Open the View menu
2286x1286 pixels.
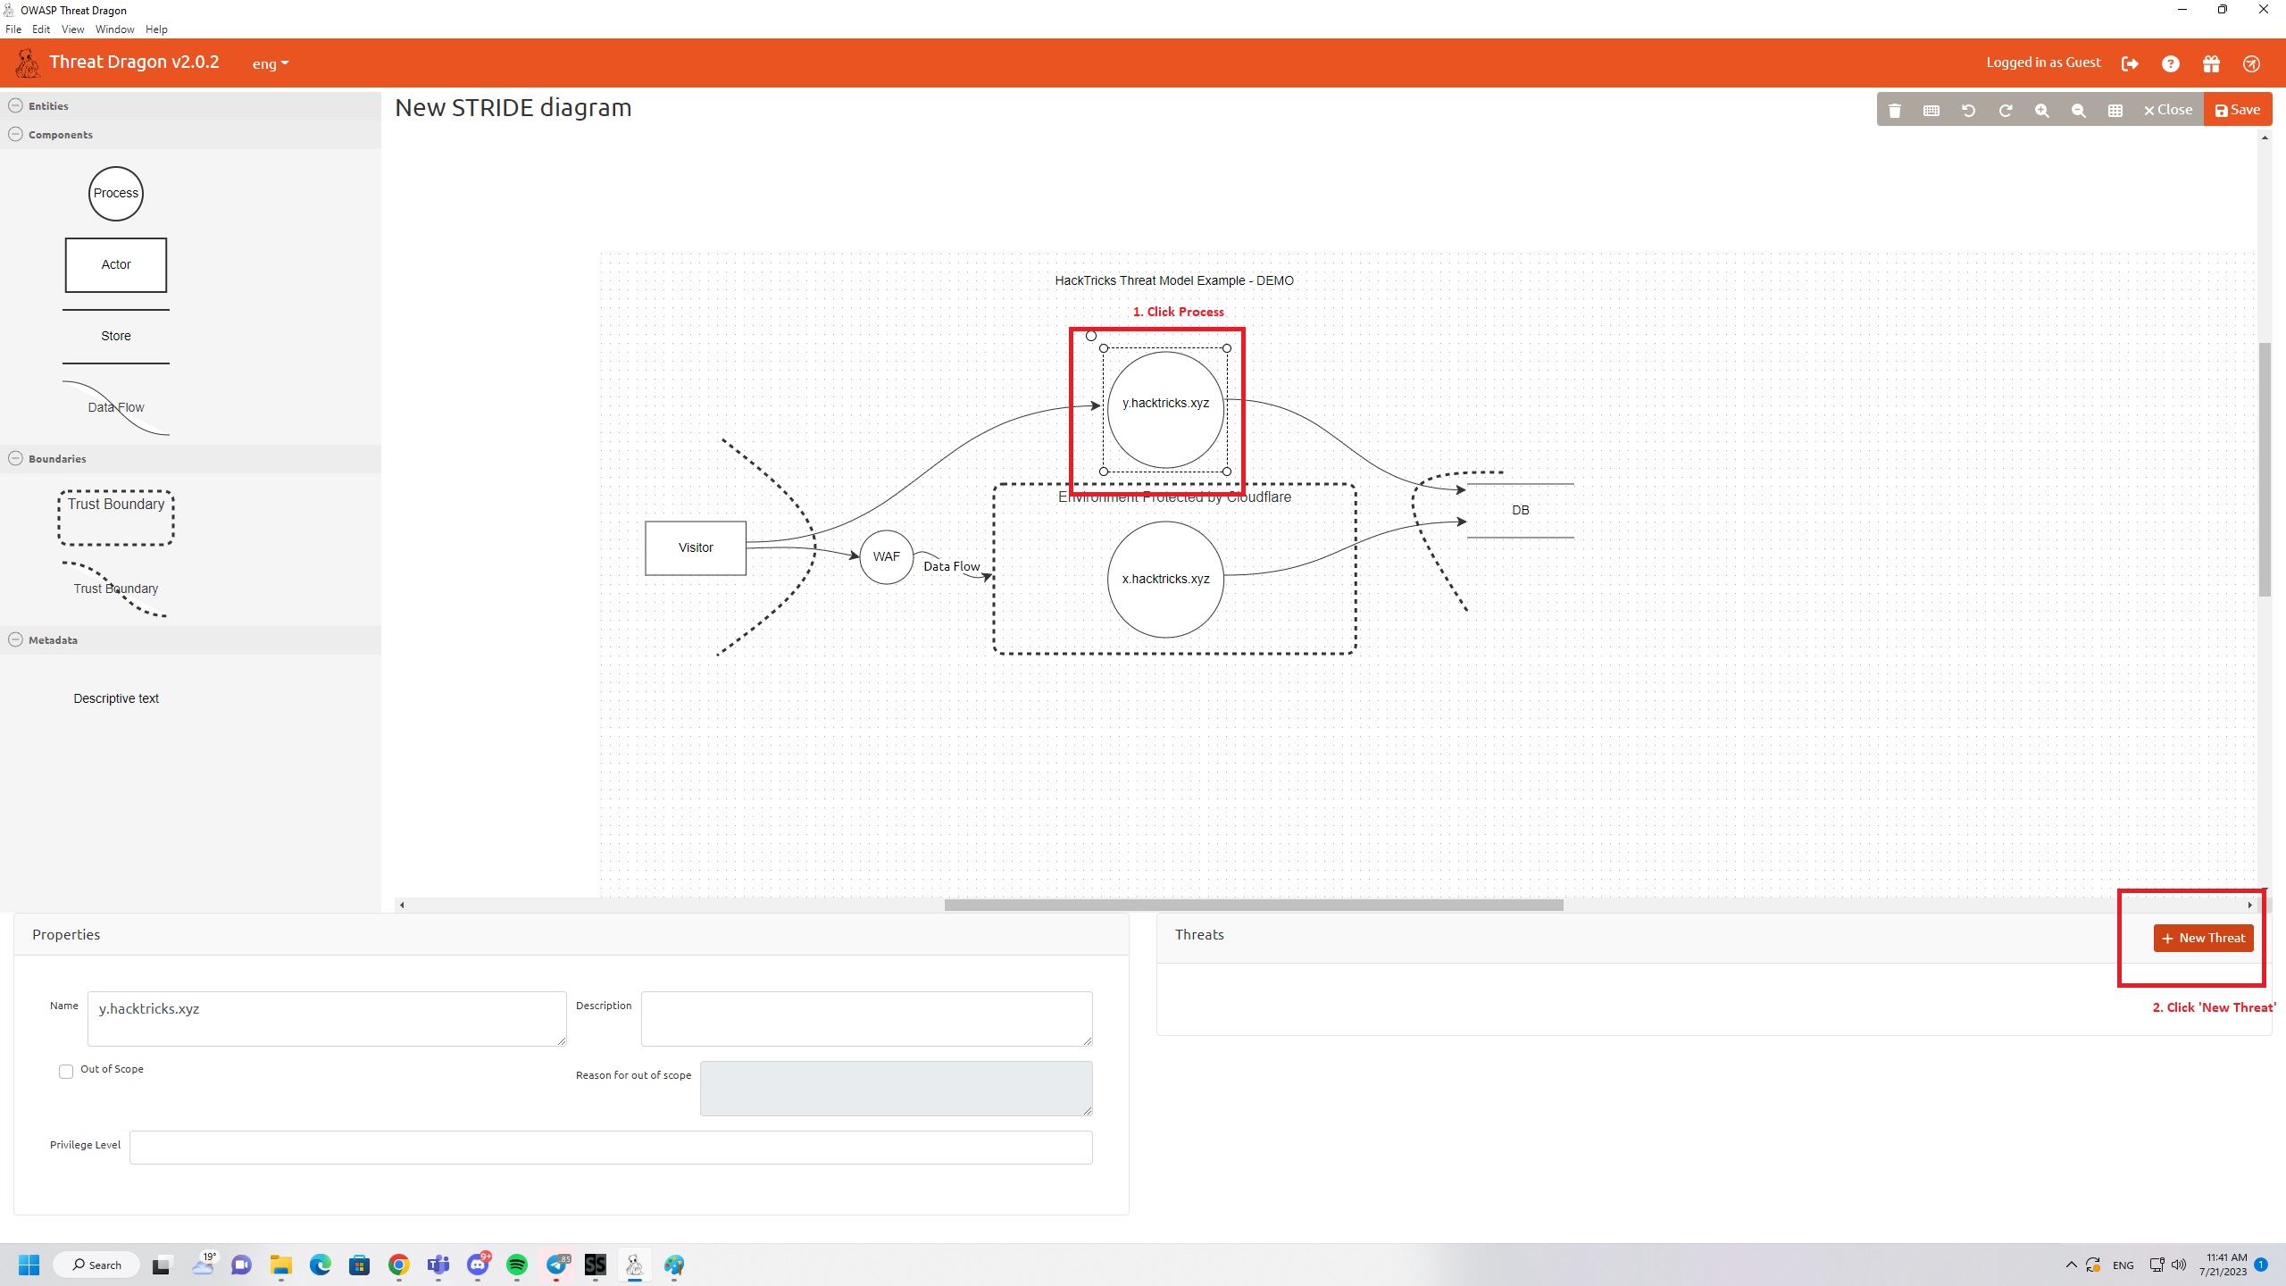72,29
